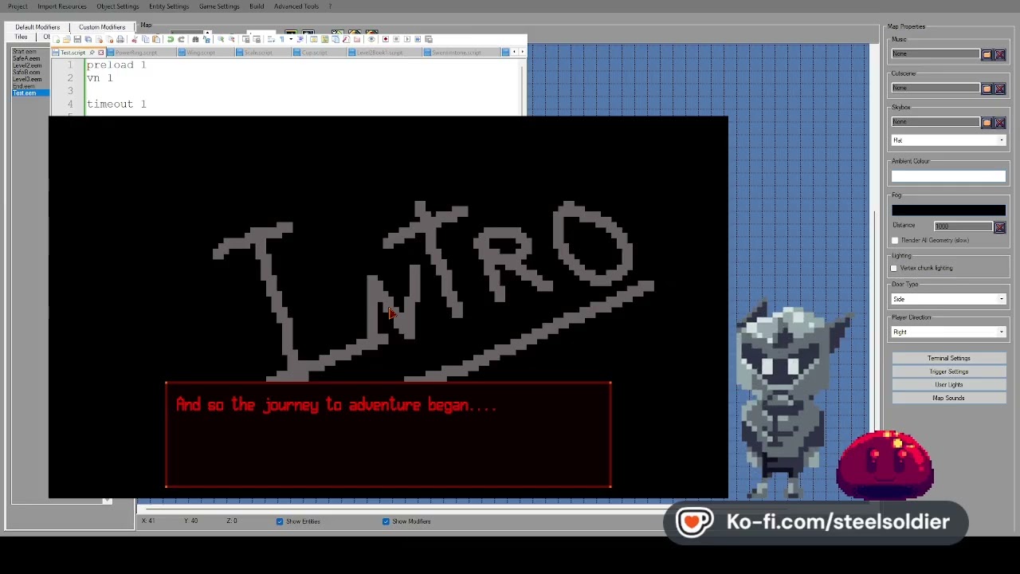This screenshot has width=1020, height=574.
Task: Click the Zoom Out magnifier icon
Action: coord(232,39)
